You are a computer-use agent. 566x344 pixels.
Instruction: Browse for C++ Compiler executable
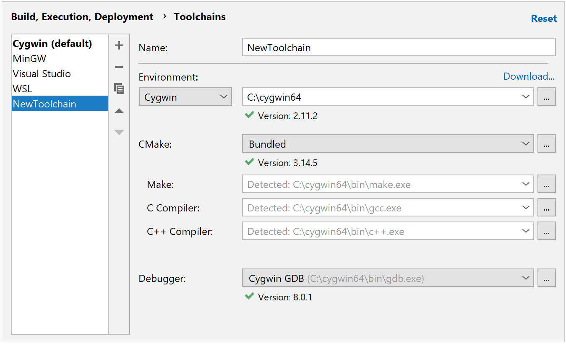547,231
